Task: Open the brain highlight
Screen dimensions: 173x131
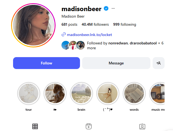Action: pos(81,93)
